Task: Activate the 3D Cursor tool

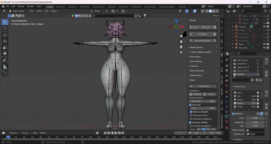Action: [x=5, y=28]
